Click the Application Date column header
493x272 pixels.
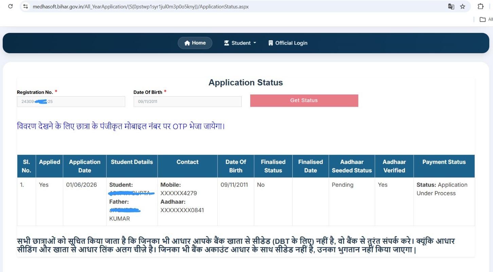(x=85, y=166)
